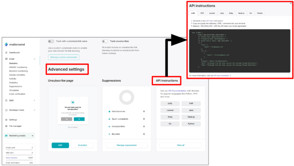Select the Node.js tab in popup
This screenshot has height=166, width=294.
pos(241,13)
